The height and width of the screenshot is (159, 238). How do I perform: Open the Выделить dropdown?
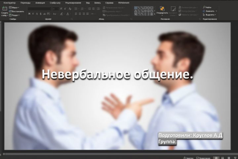click(x=209, y=15)
